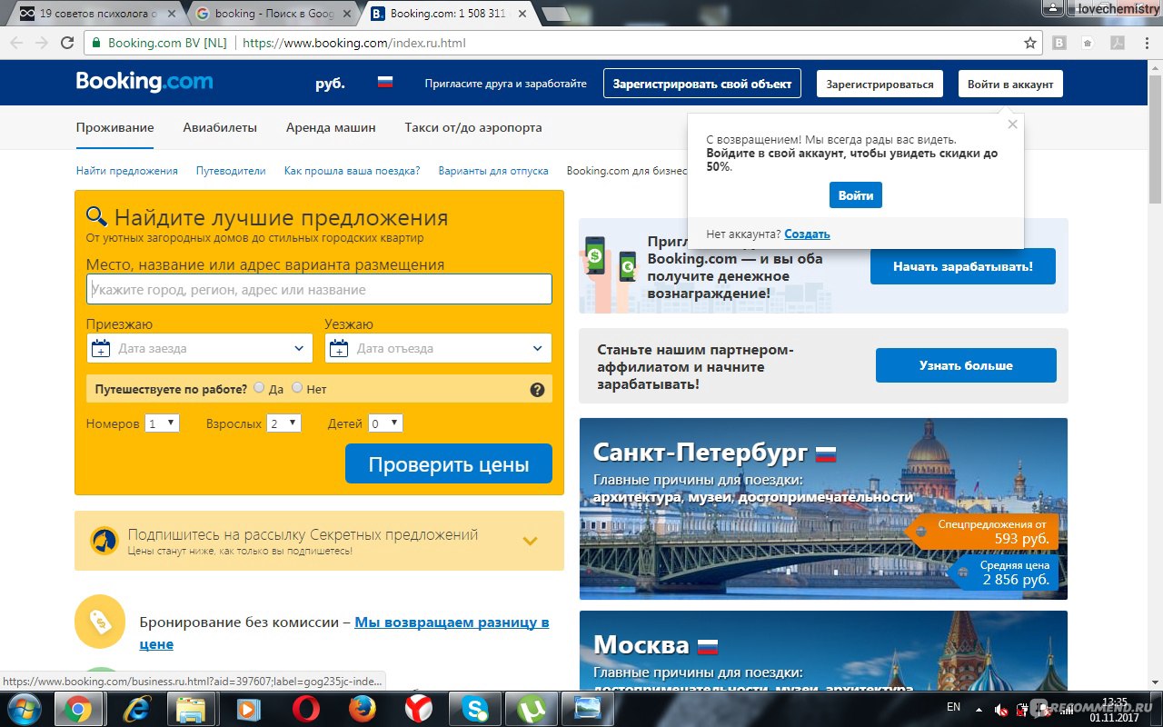
Task: Select the Да radio for business travel
Action: (x=259, y=388)
